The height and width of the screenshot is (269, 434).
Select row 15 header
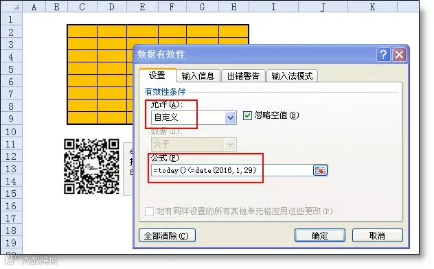click(11, 194)
